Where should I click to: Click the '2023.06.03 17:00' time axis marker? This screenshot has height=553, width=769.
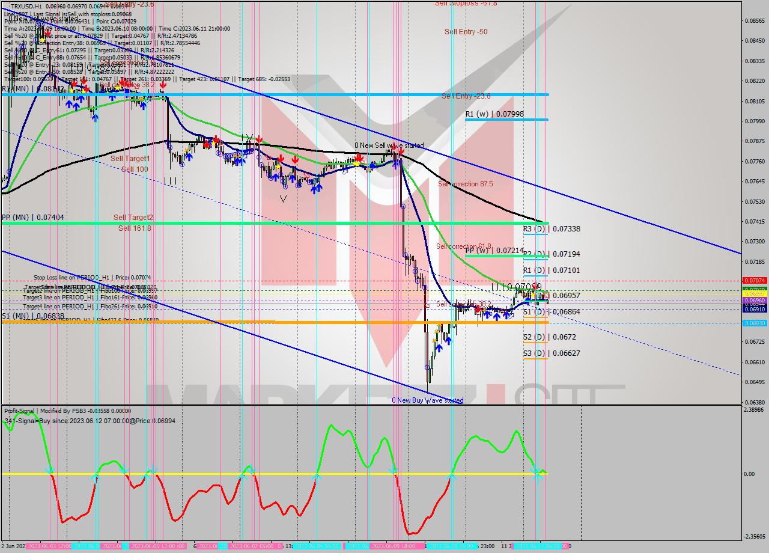click(x=49, y=546)
